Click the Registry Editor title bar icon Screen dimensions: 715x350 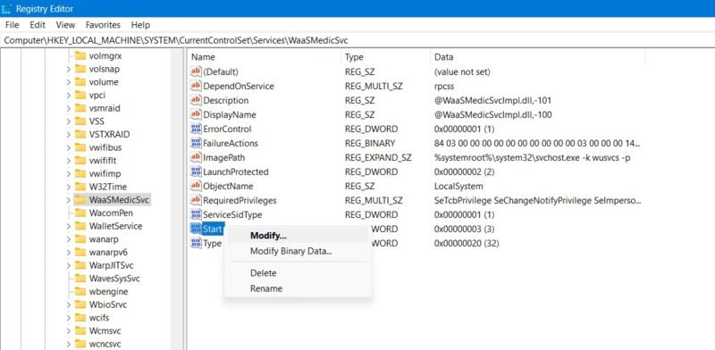tap(6, 9)
